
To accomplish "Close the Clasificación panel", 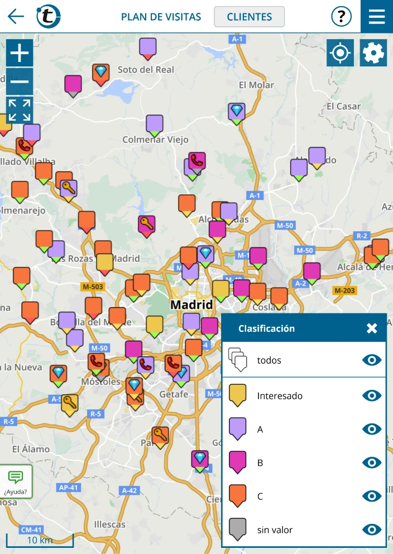I will [x=372, y=328].
